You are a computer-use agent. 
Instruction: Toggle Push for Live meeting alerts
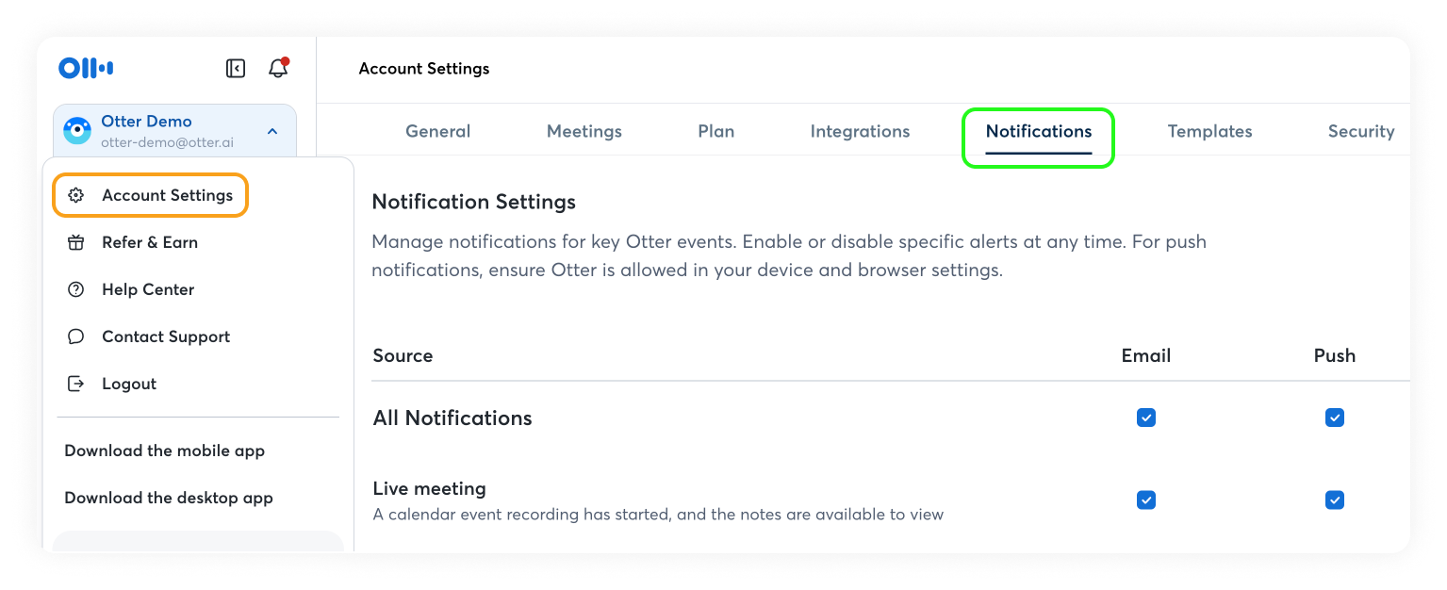tap(1334, 500)
